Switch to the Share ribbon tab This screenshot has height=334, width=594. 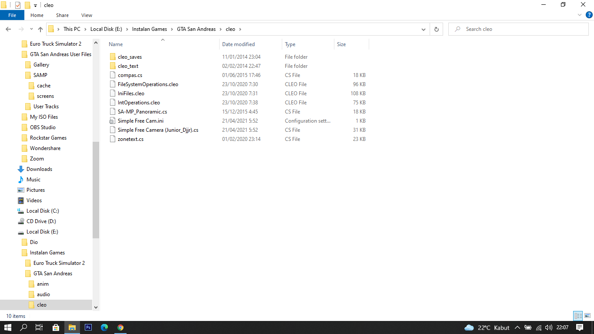pyautogui.click(x=62, y=15)
